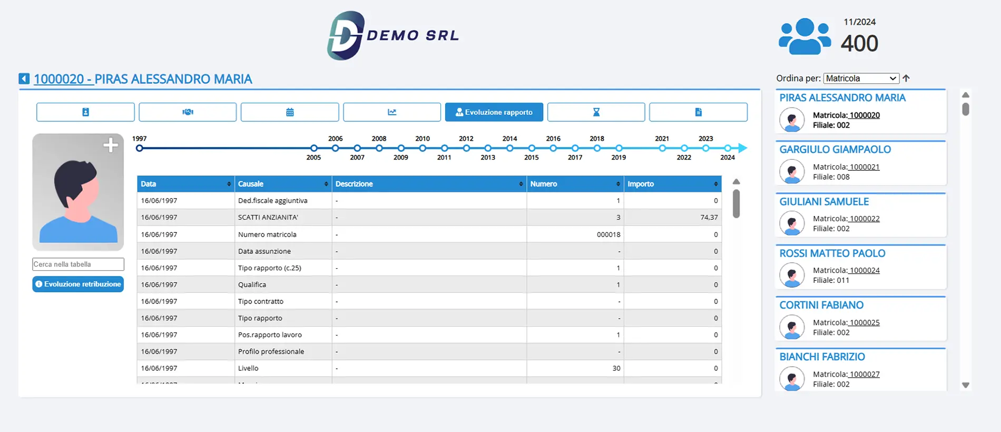Sort table by Descrizione column
1001x432 pixels.
coord(429,184)
